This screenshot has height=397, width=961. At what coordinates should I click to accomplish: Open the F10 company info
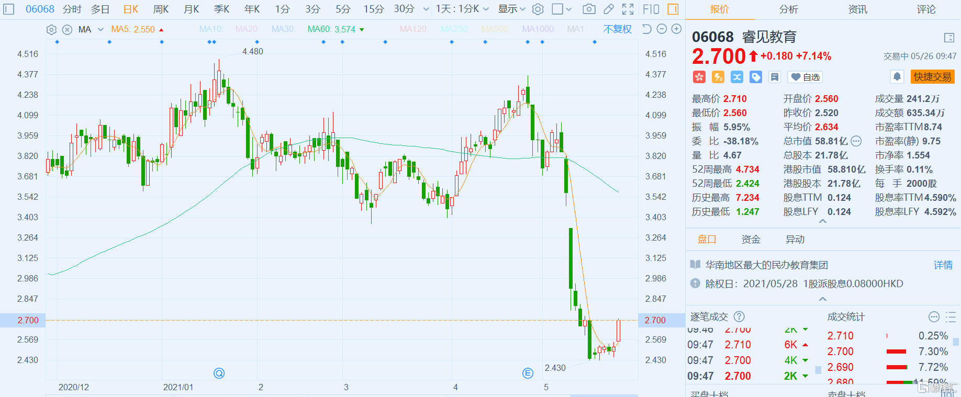(x=651, y=9)
